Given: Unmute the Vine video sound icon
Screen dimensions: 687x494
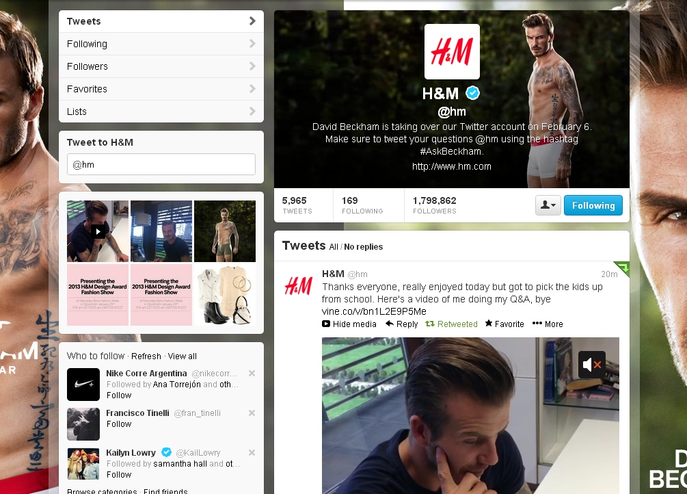Looking at the screenshot, I should coord(592,365).
